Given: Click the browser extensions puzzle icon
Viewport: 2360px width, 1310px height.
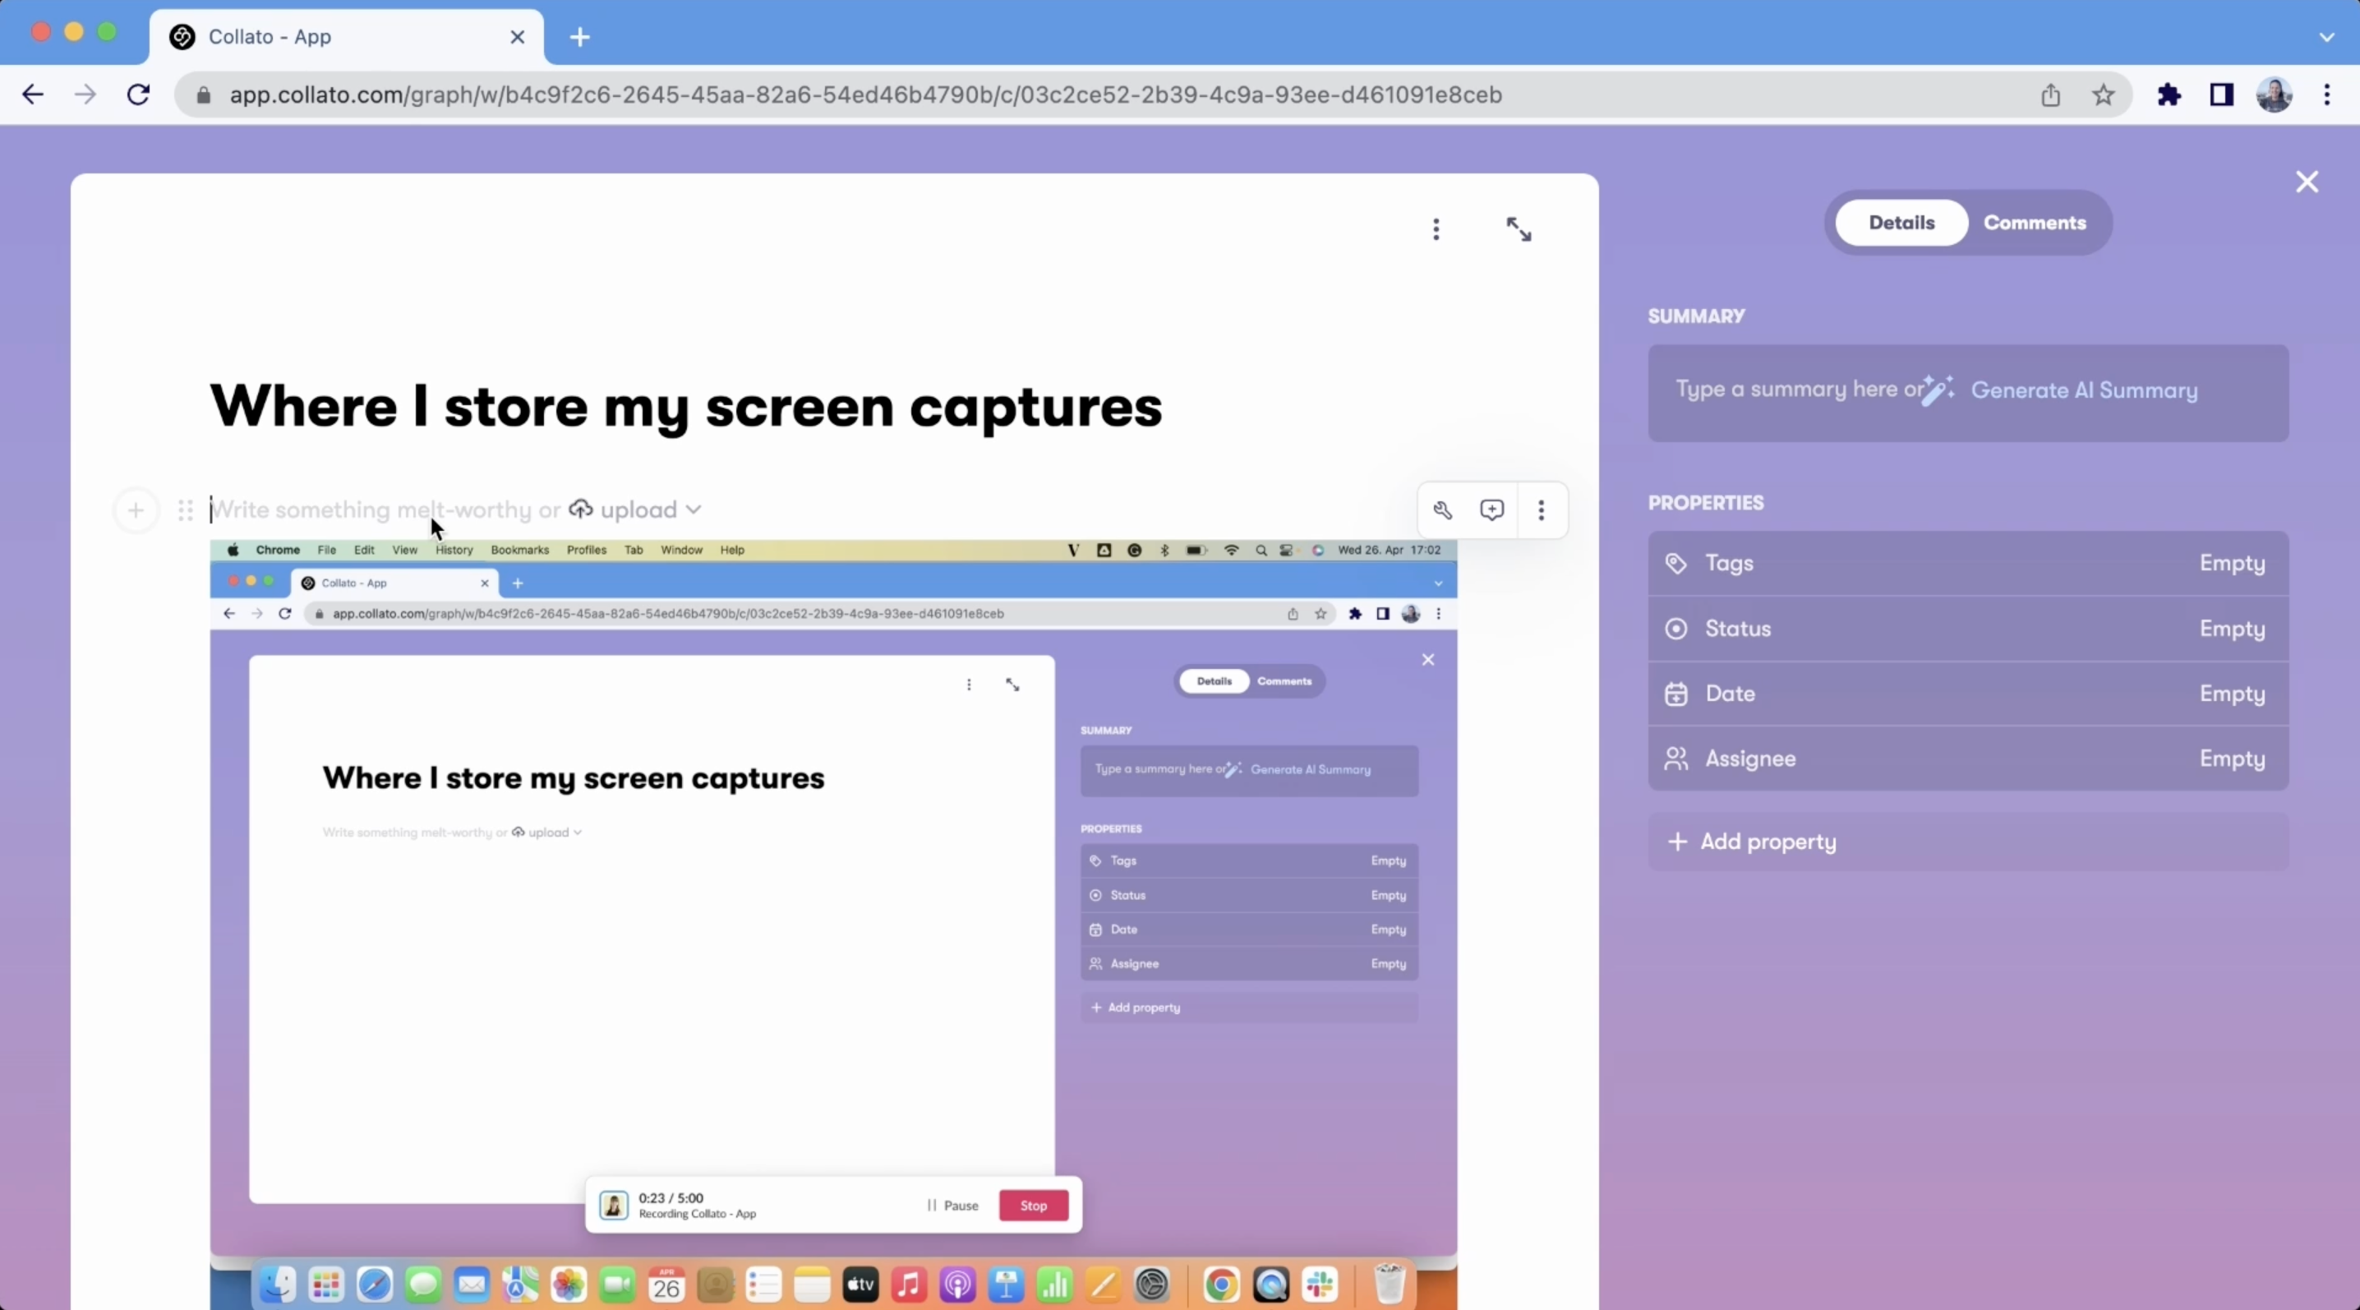Looking at the screenshot, I should click(x=2169, y=95).
